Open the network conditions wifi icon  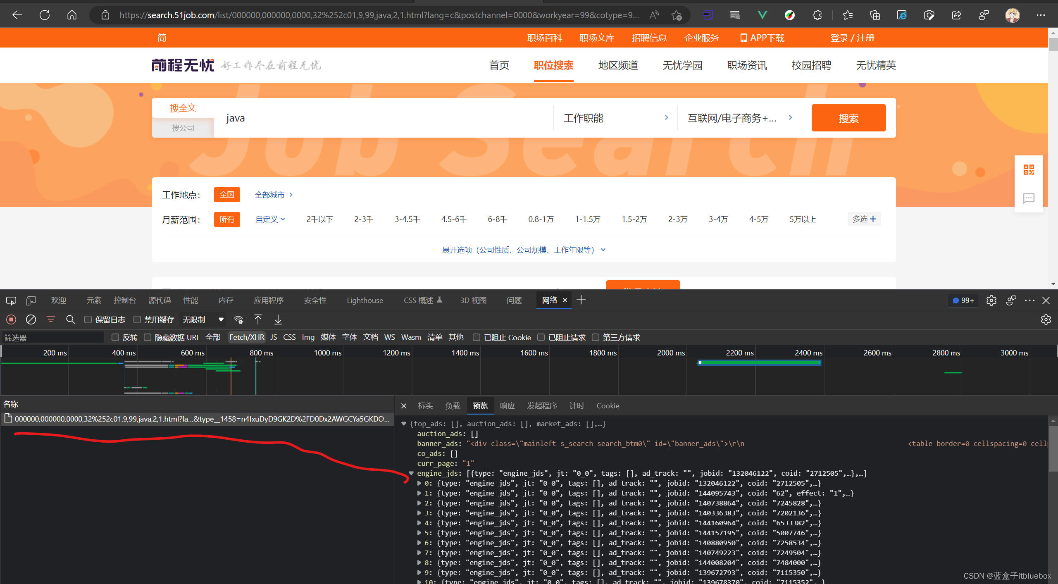point(238,319)
